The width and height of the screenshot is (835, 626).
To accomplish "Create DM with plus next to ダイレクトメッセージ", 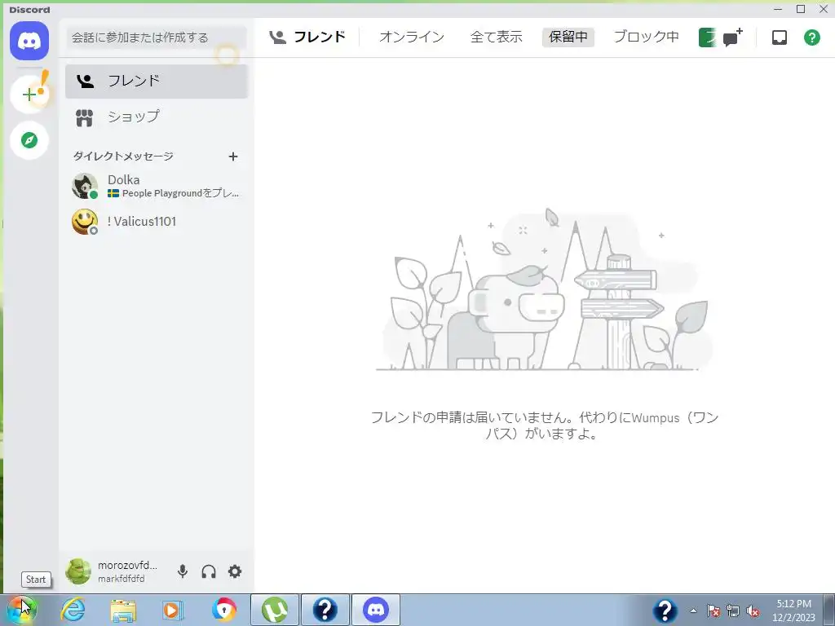I will [232, 156].
